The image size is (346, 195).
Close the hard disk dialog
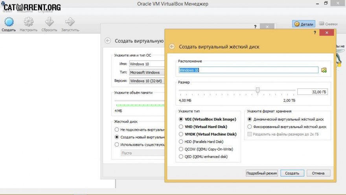(x=327, y=33)
